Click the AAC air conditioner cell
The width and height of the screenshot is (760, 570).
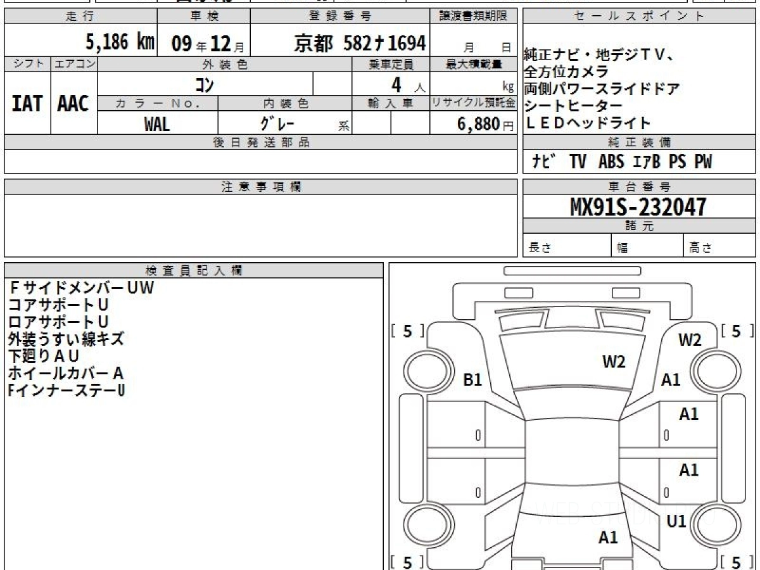coord(74,103)
